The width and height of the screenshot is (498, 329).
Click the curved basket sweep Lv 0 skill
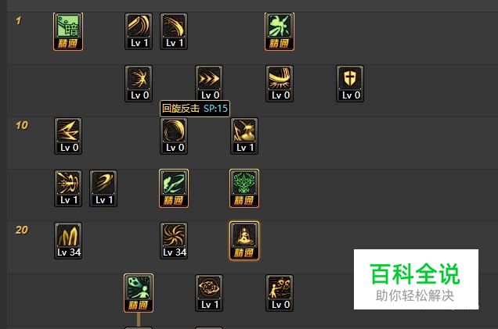tap(280, 84)
